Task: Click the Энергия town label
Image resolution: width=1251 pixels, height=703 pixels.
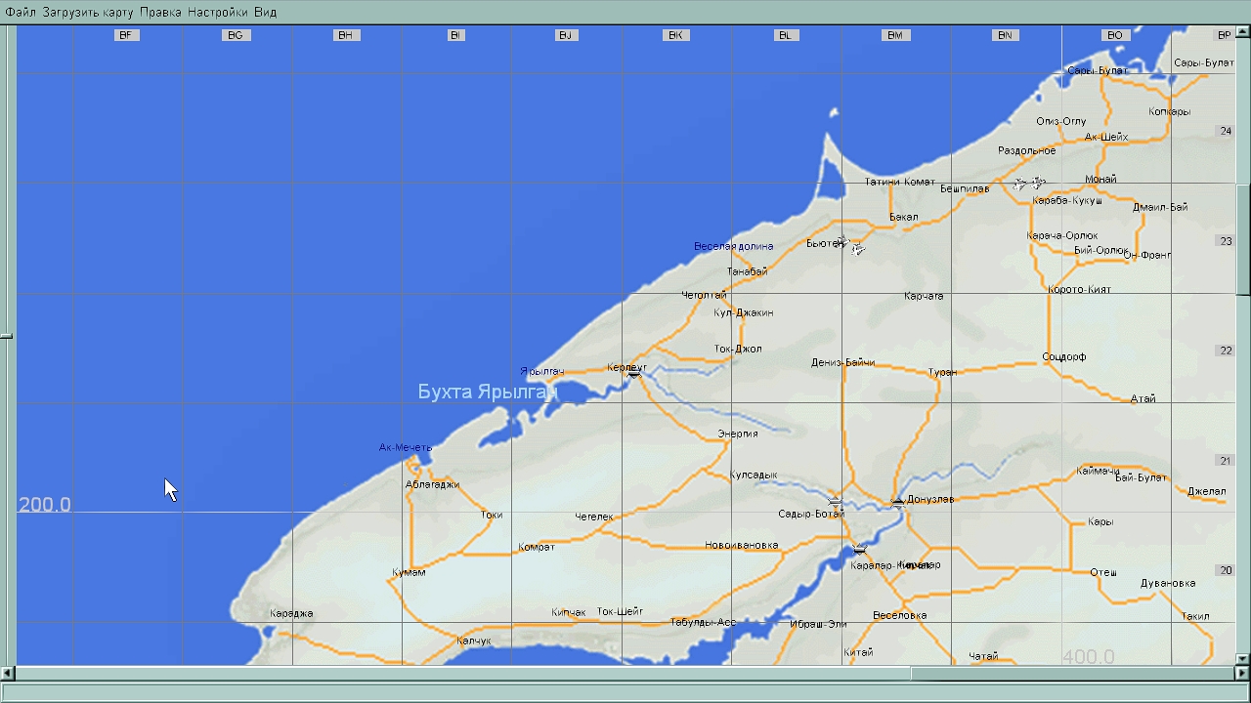Action: coord(738,434)
